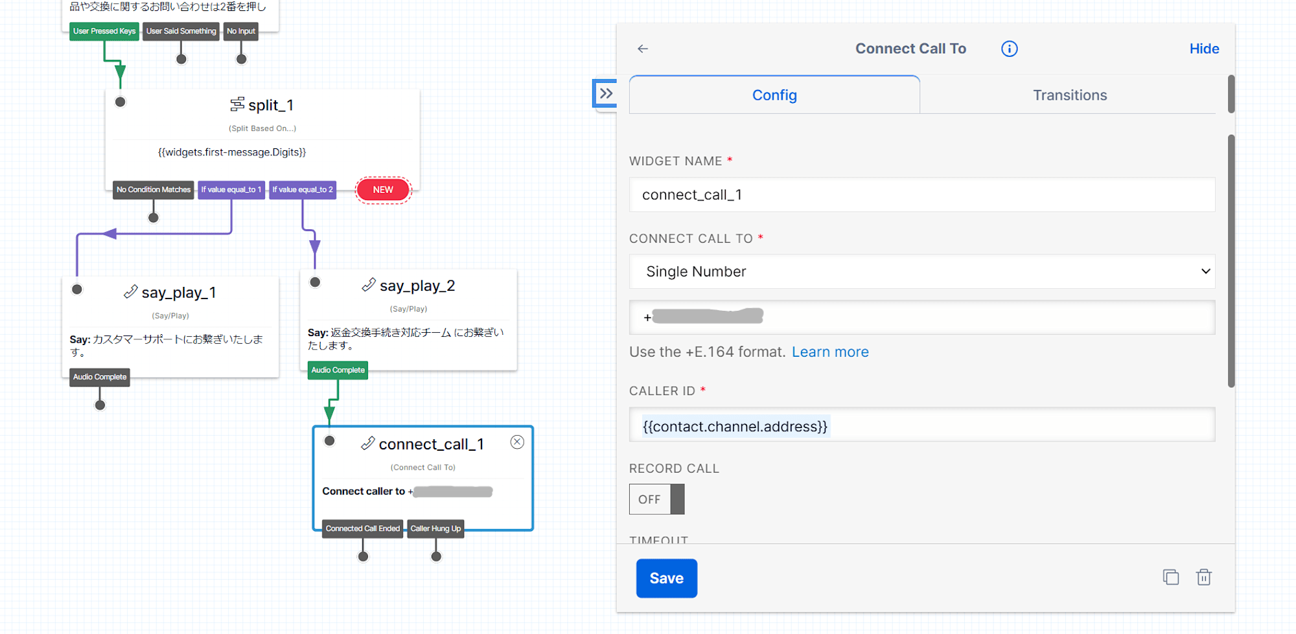Screen dimensions: 1296x634
Task: Select the split_1 widget title
Action: tap(271, 105)
